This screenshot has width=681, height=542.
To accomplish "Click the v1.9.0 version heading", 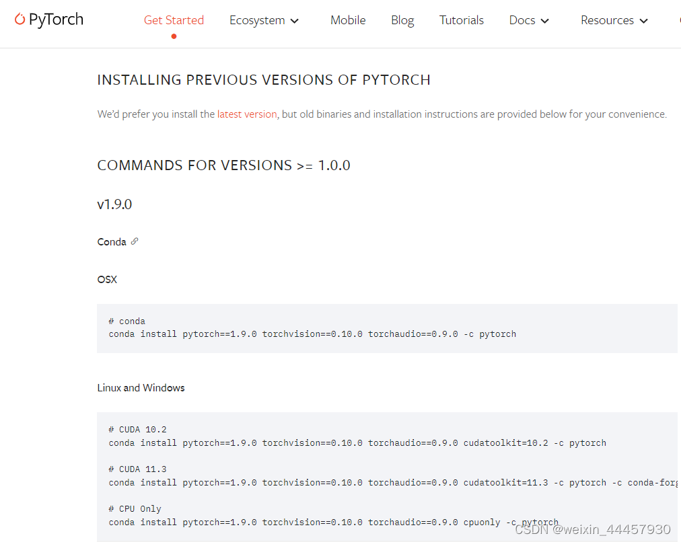I will (x=114, y=204).
